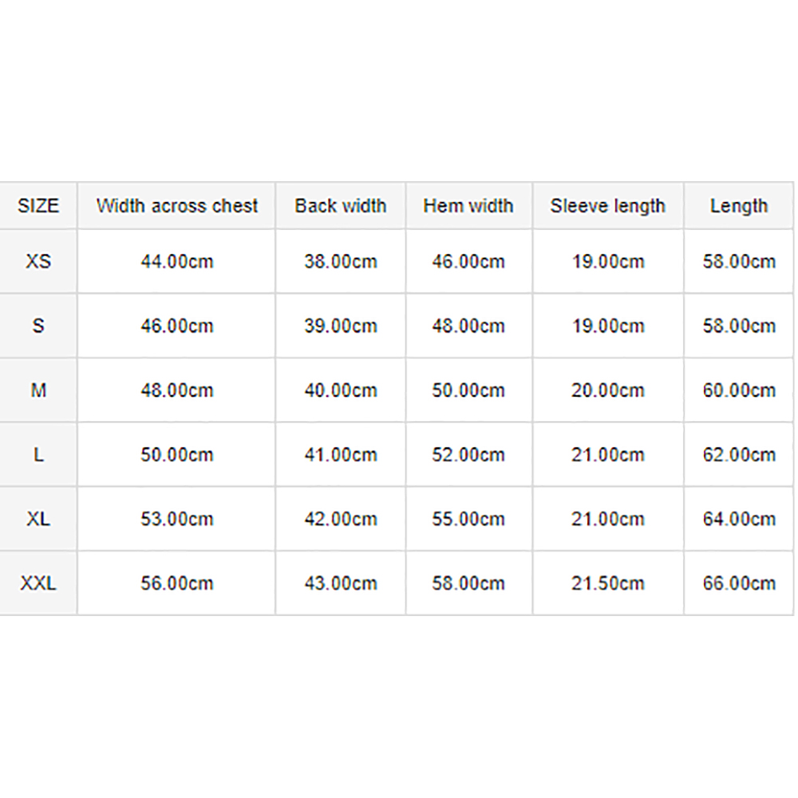Click the 66.00cm length cell
This screenshot has height=798, width=798.
coord(739,583)
